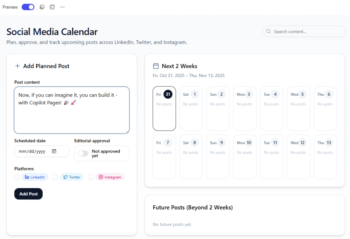Viewport: 350px width, 239px height.
Task: Click the Add Post button
Action: (x=28, y=194)
